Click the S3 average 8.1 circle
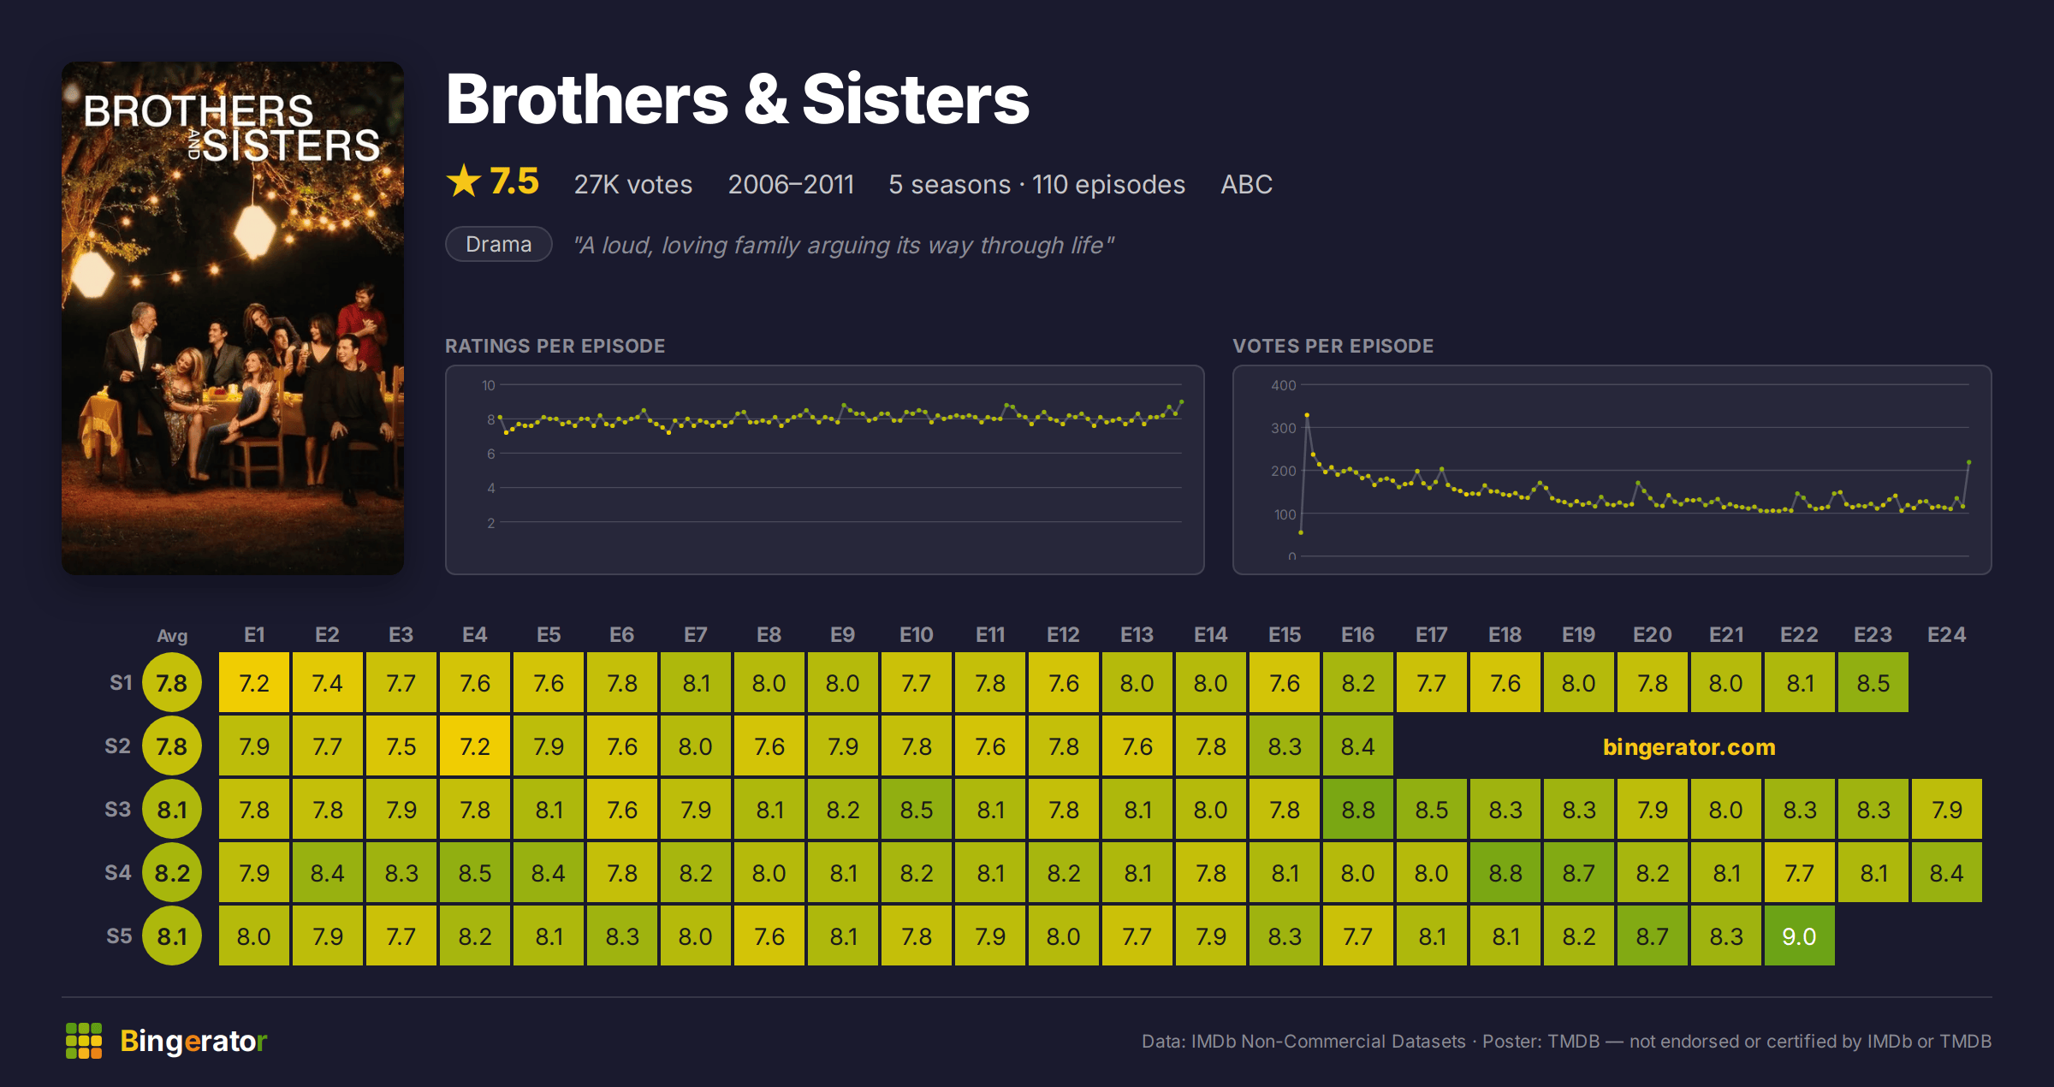 [x=172, y=809]
